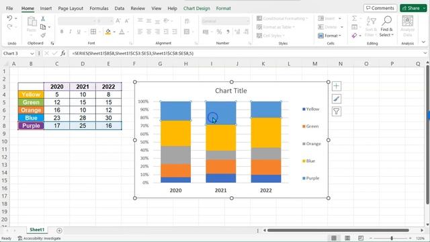This screenshot has height=242, width=430.
Task: Open Format as Table dropdown
Action: pyautogui.click(x=276, y=27)
